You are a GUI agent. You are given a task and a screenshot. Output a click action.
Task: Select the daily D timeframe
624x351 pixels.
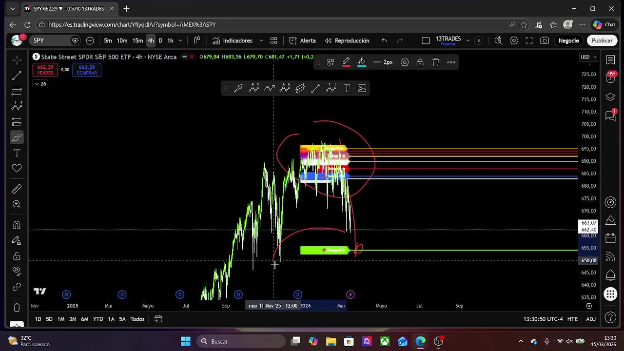(x=160, y=40)
